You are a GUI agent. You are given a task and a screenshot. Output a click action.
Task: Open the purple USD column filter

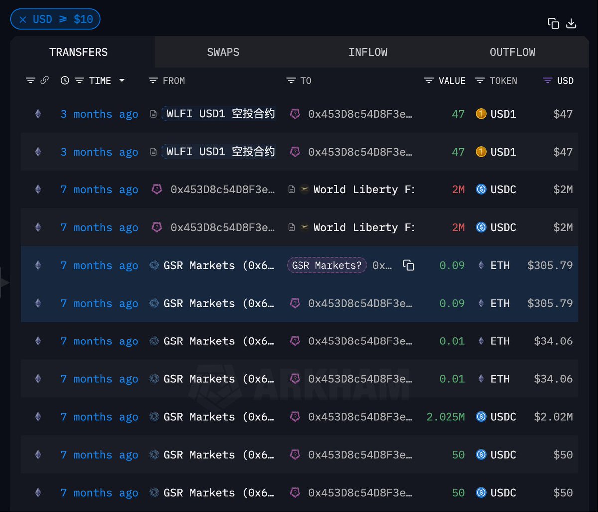pos(548,80)
